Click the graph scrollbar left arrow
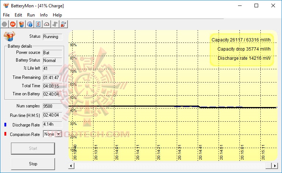Screen dimensions: 282x173 71,166
